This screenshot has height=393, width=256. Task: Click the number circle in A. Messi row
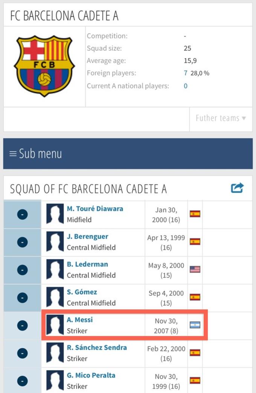coord(22,326)
